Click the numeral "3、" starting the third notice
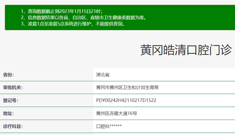Image resolution: width=235 pixels, height=135 pixels. [24, 24]
